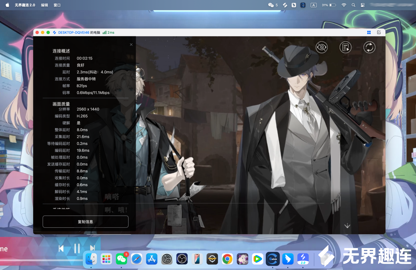Click the green 2ms signal indicator
The image size is (416, 270).
click(x=108, y=32)
